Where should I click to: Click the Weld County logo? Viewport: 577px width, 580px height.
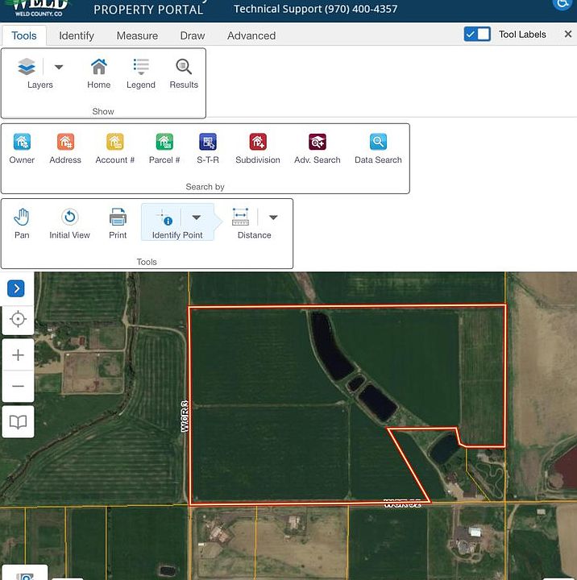(38, 8)
